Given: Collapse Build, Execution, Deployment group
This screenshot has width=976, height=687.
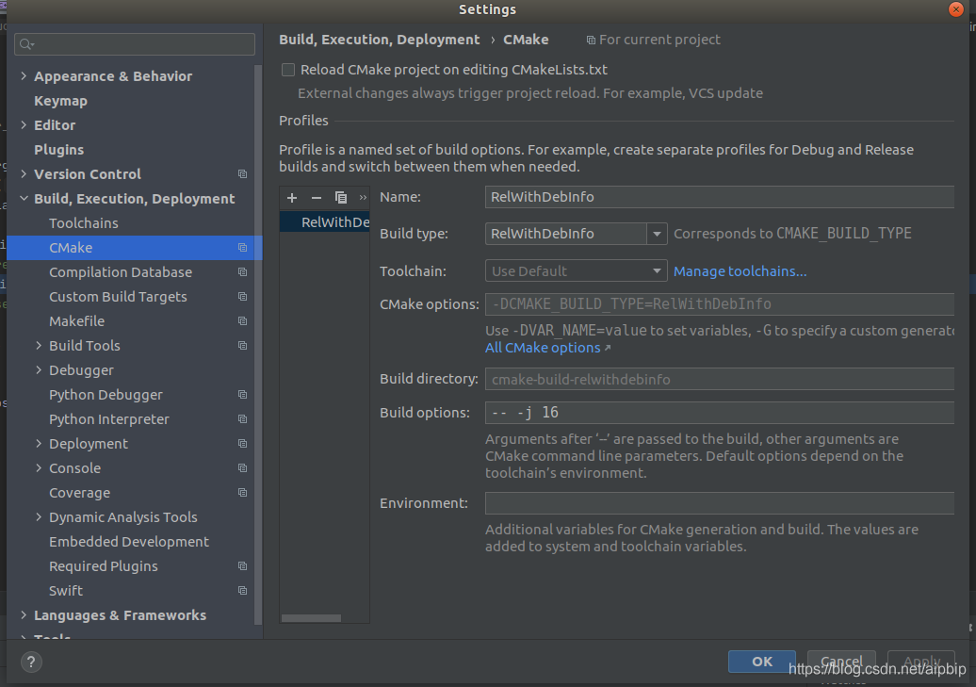Looking at the screenshot, I should click(24, 199).
